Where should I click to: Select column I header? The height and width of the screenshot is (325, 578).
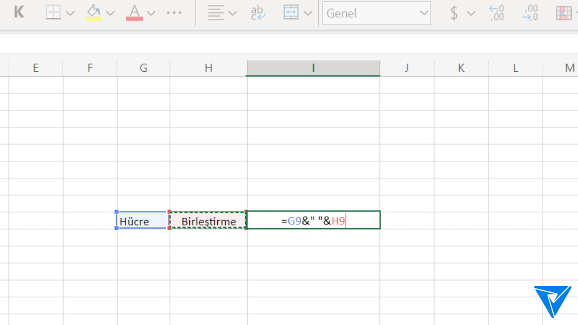(313, 68)
